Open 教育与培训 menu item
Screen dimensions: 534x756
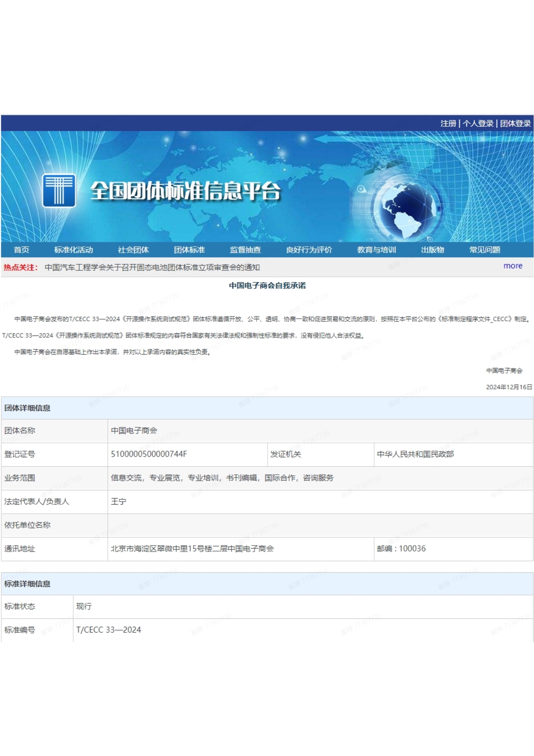376,250
